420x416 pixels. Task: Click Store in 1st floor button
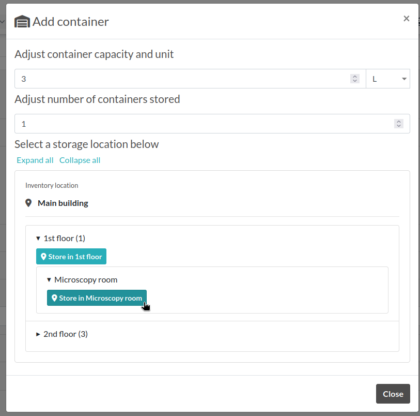71,257
